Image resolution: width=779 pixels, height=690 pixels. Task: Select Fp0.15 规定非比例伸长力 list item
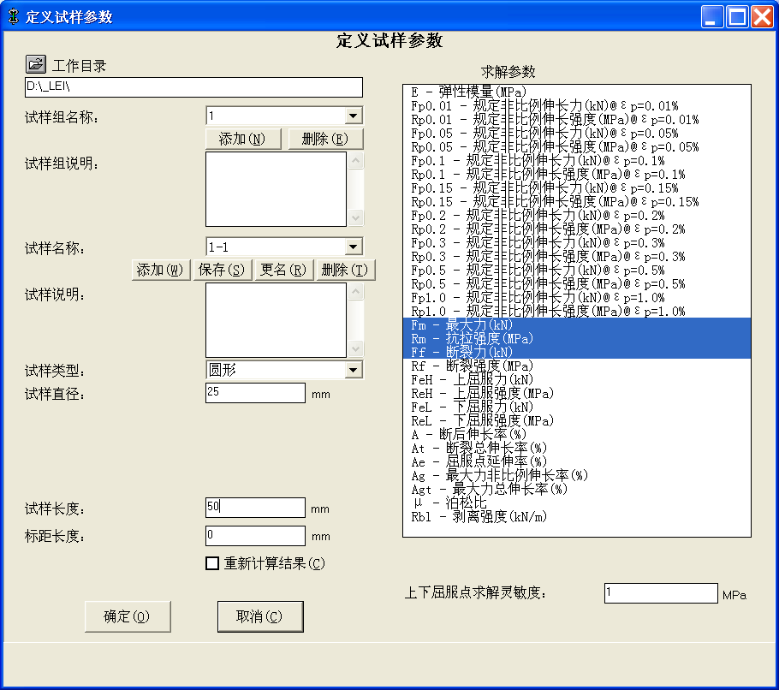(x=577, y=188)
